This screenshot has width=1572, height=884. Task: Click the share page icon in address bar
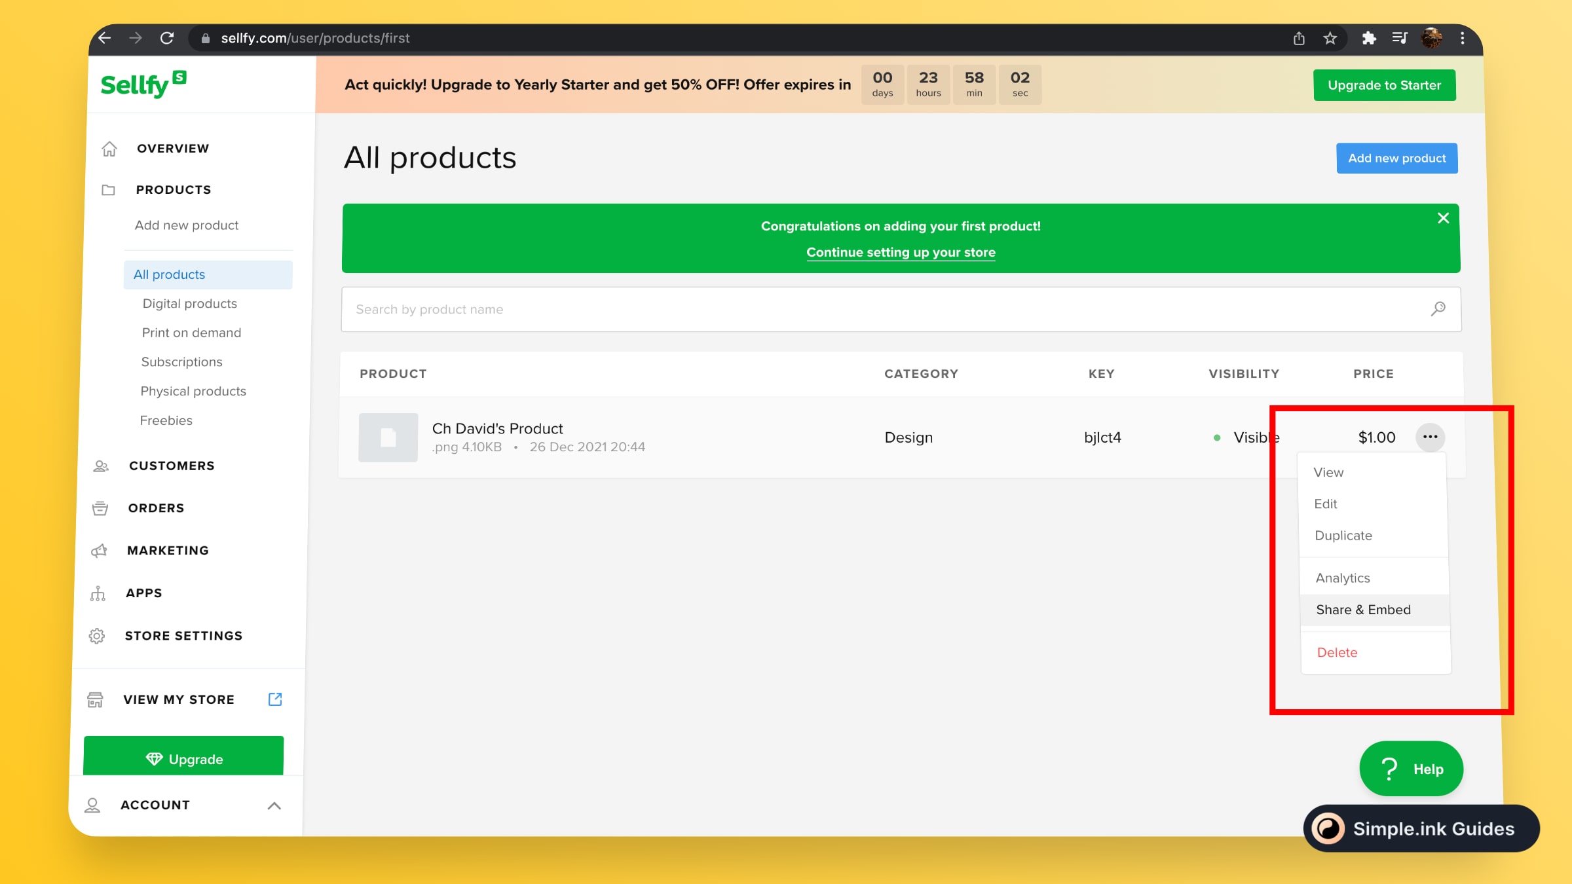1299,38
